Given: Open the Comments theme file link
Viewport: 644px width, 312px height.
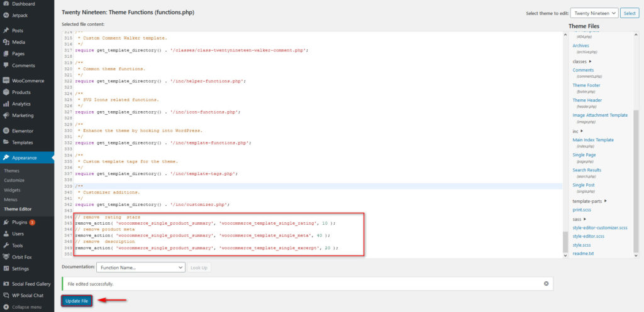Looking at the screenshot, I should pyautogui.click(x=583, y=70).
